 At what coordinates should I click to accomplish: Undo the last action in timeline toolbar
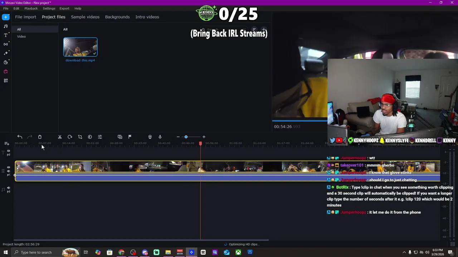coord(20,137)
